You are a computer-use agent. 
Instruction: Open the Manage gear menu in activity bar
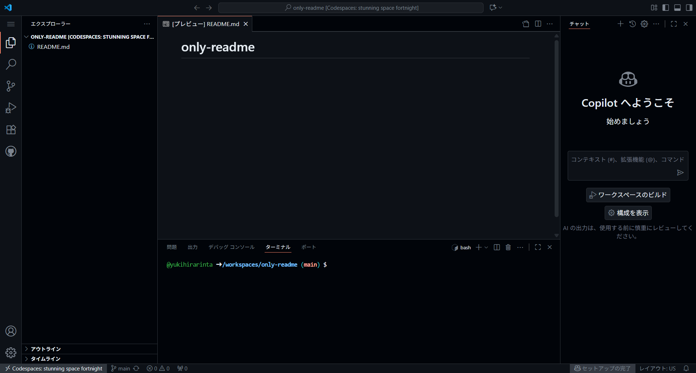pyautogui.click(x=11, y=353)
